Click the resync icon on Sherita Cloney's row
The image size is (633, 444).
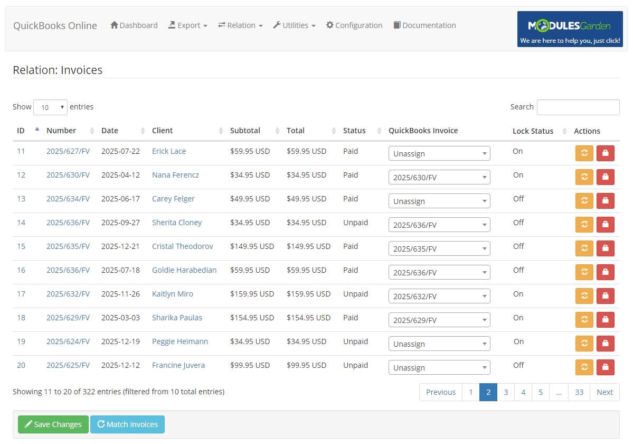pyautogui.click(x=584, y=224)
